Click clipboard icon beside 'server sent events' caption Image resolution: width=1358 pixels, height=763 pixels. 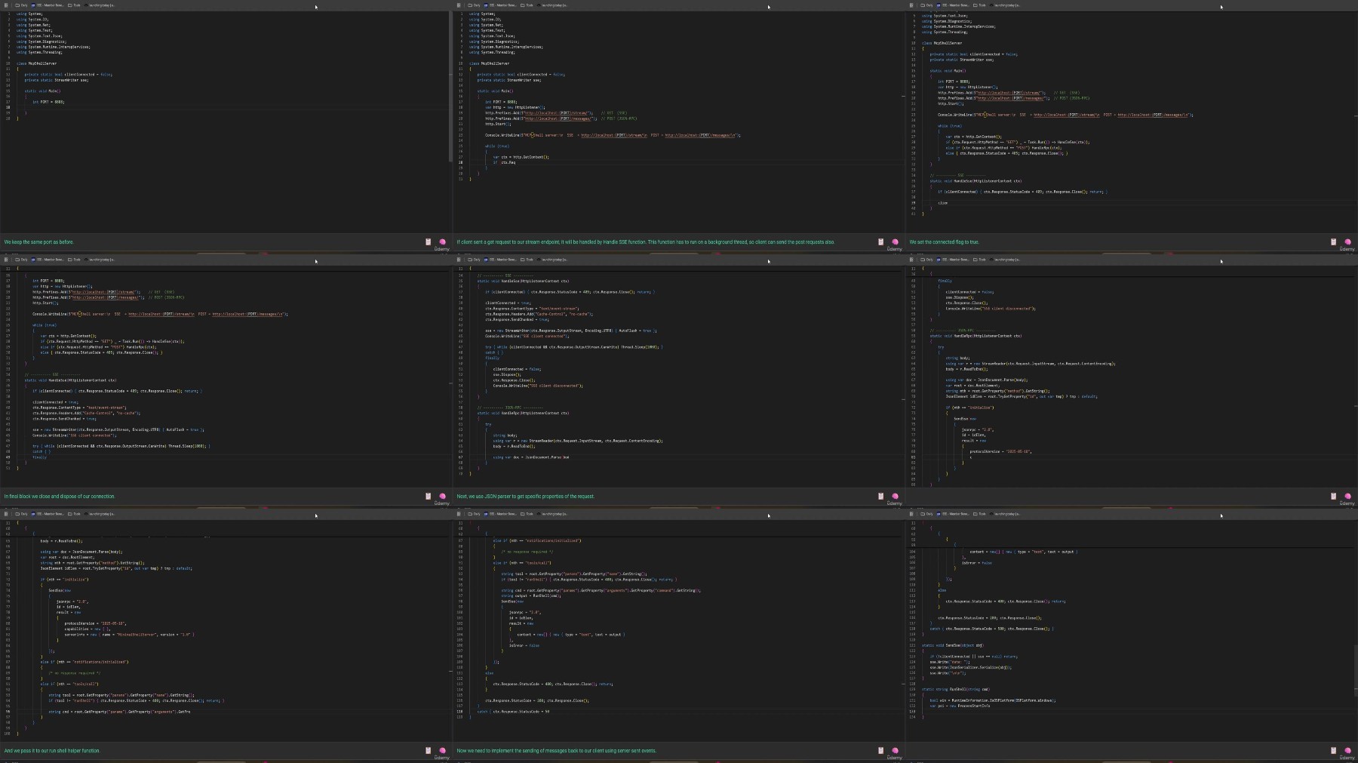[880, 751]
